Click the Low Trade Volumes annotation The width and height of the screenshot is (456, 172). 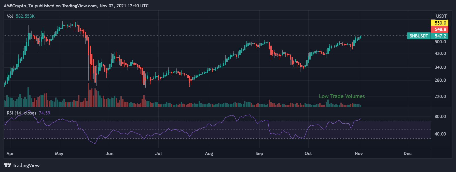point(342,96)
